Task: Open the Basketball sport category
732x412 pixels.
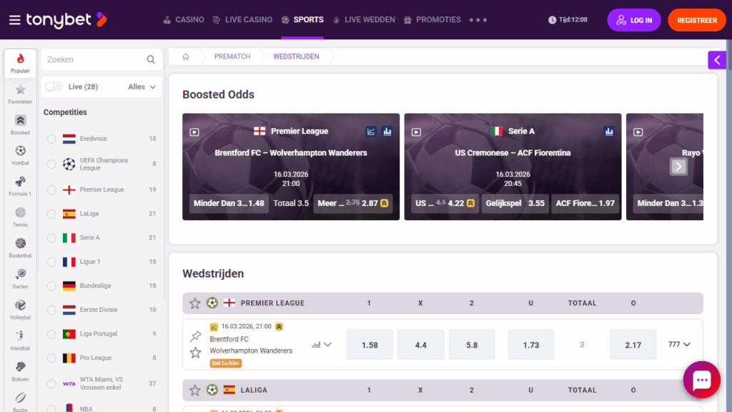Action: point(20,247)
